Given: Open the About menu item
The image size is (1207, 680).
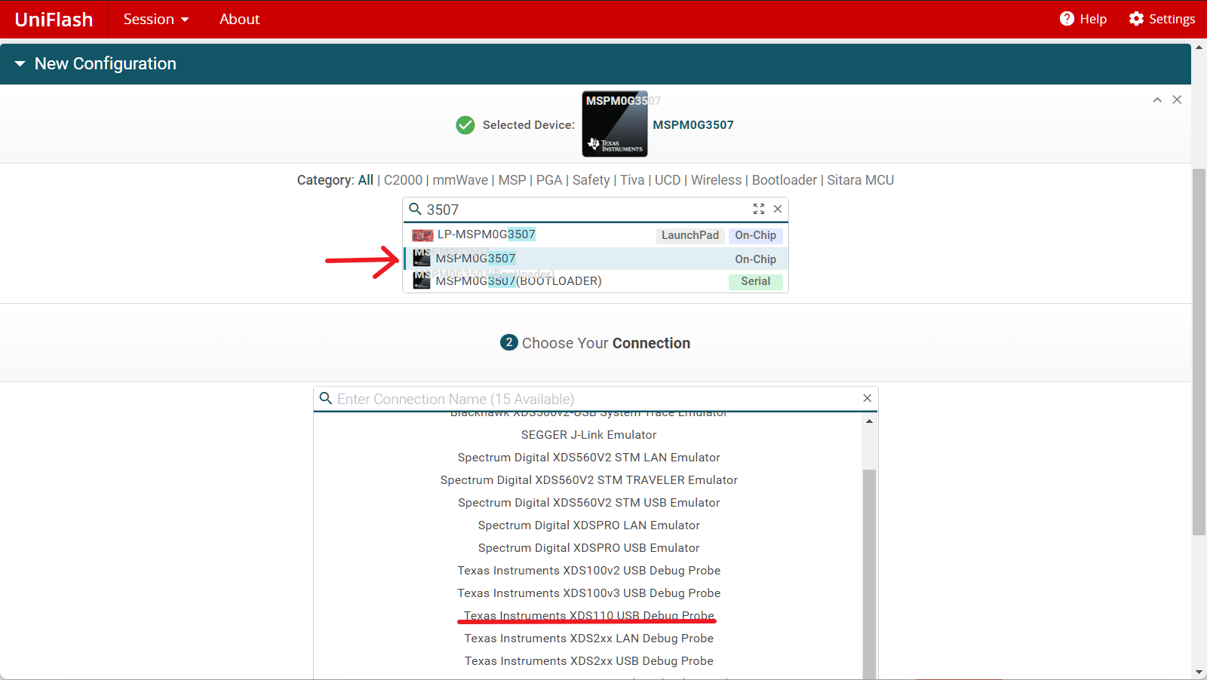Looking at the screenshot, I should 239,20.
